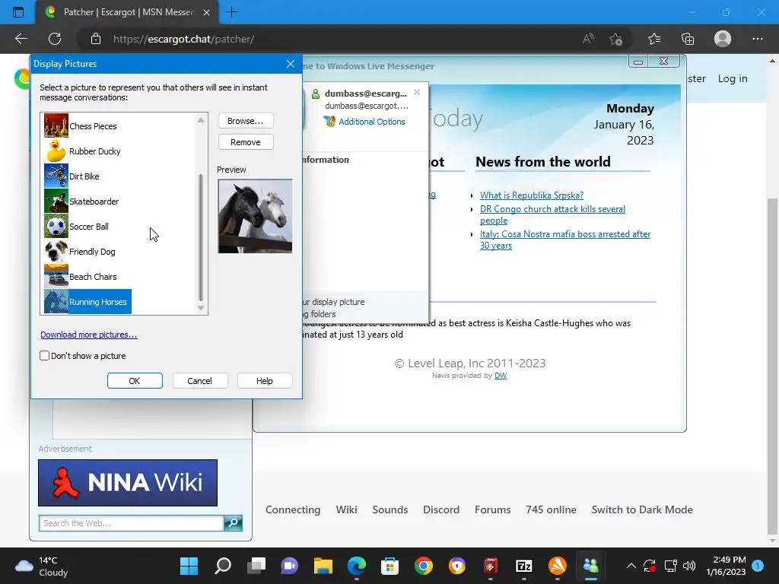Screen dimensions: 779x584
Task: Open Read aloud in address bar
Action: coord(588,39)
